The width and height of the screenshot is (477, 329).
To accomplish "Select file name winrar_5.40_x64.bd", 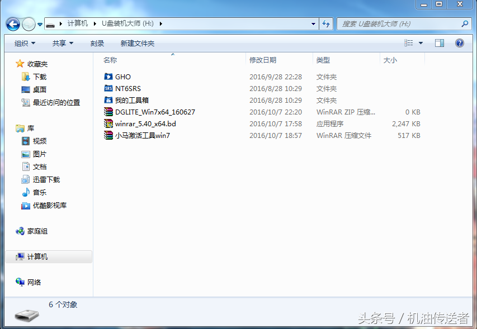I will click(x=145, y=123).
